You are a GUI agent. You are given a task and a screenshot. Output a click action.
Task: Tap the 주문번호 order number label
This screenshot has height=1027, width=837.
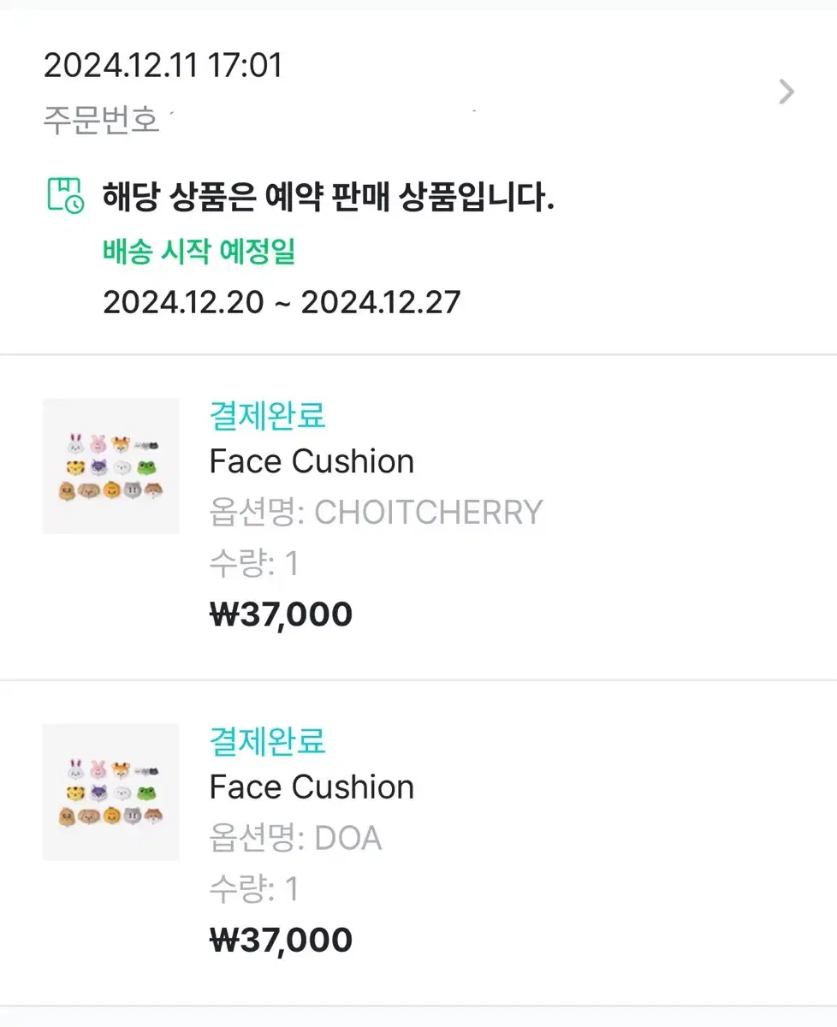(102, 120)
